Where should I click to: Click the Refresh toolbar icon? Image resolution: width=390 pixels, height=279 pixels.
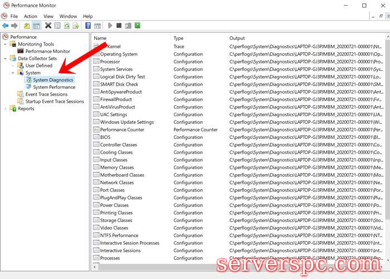(x=67, y=26)
